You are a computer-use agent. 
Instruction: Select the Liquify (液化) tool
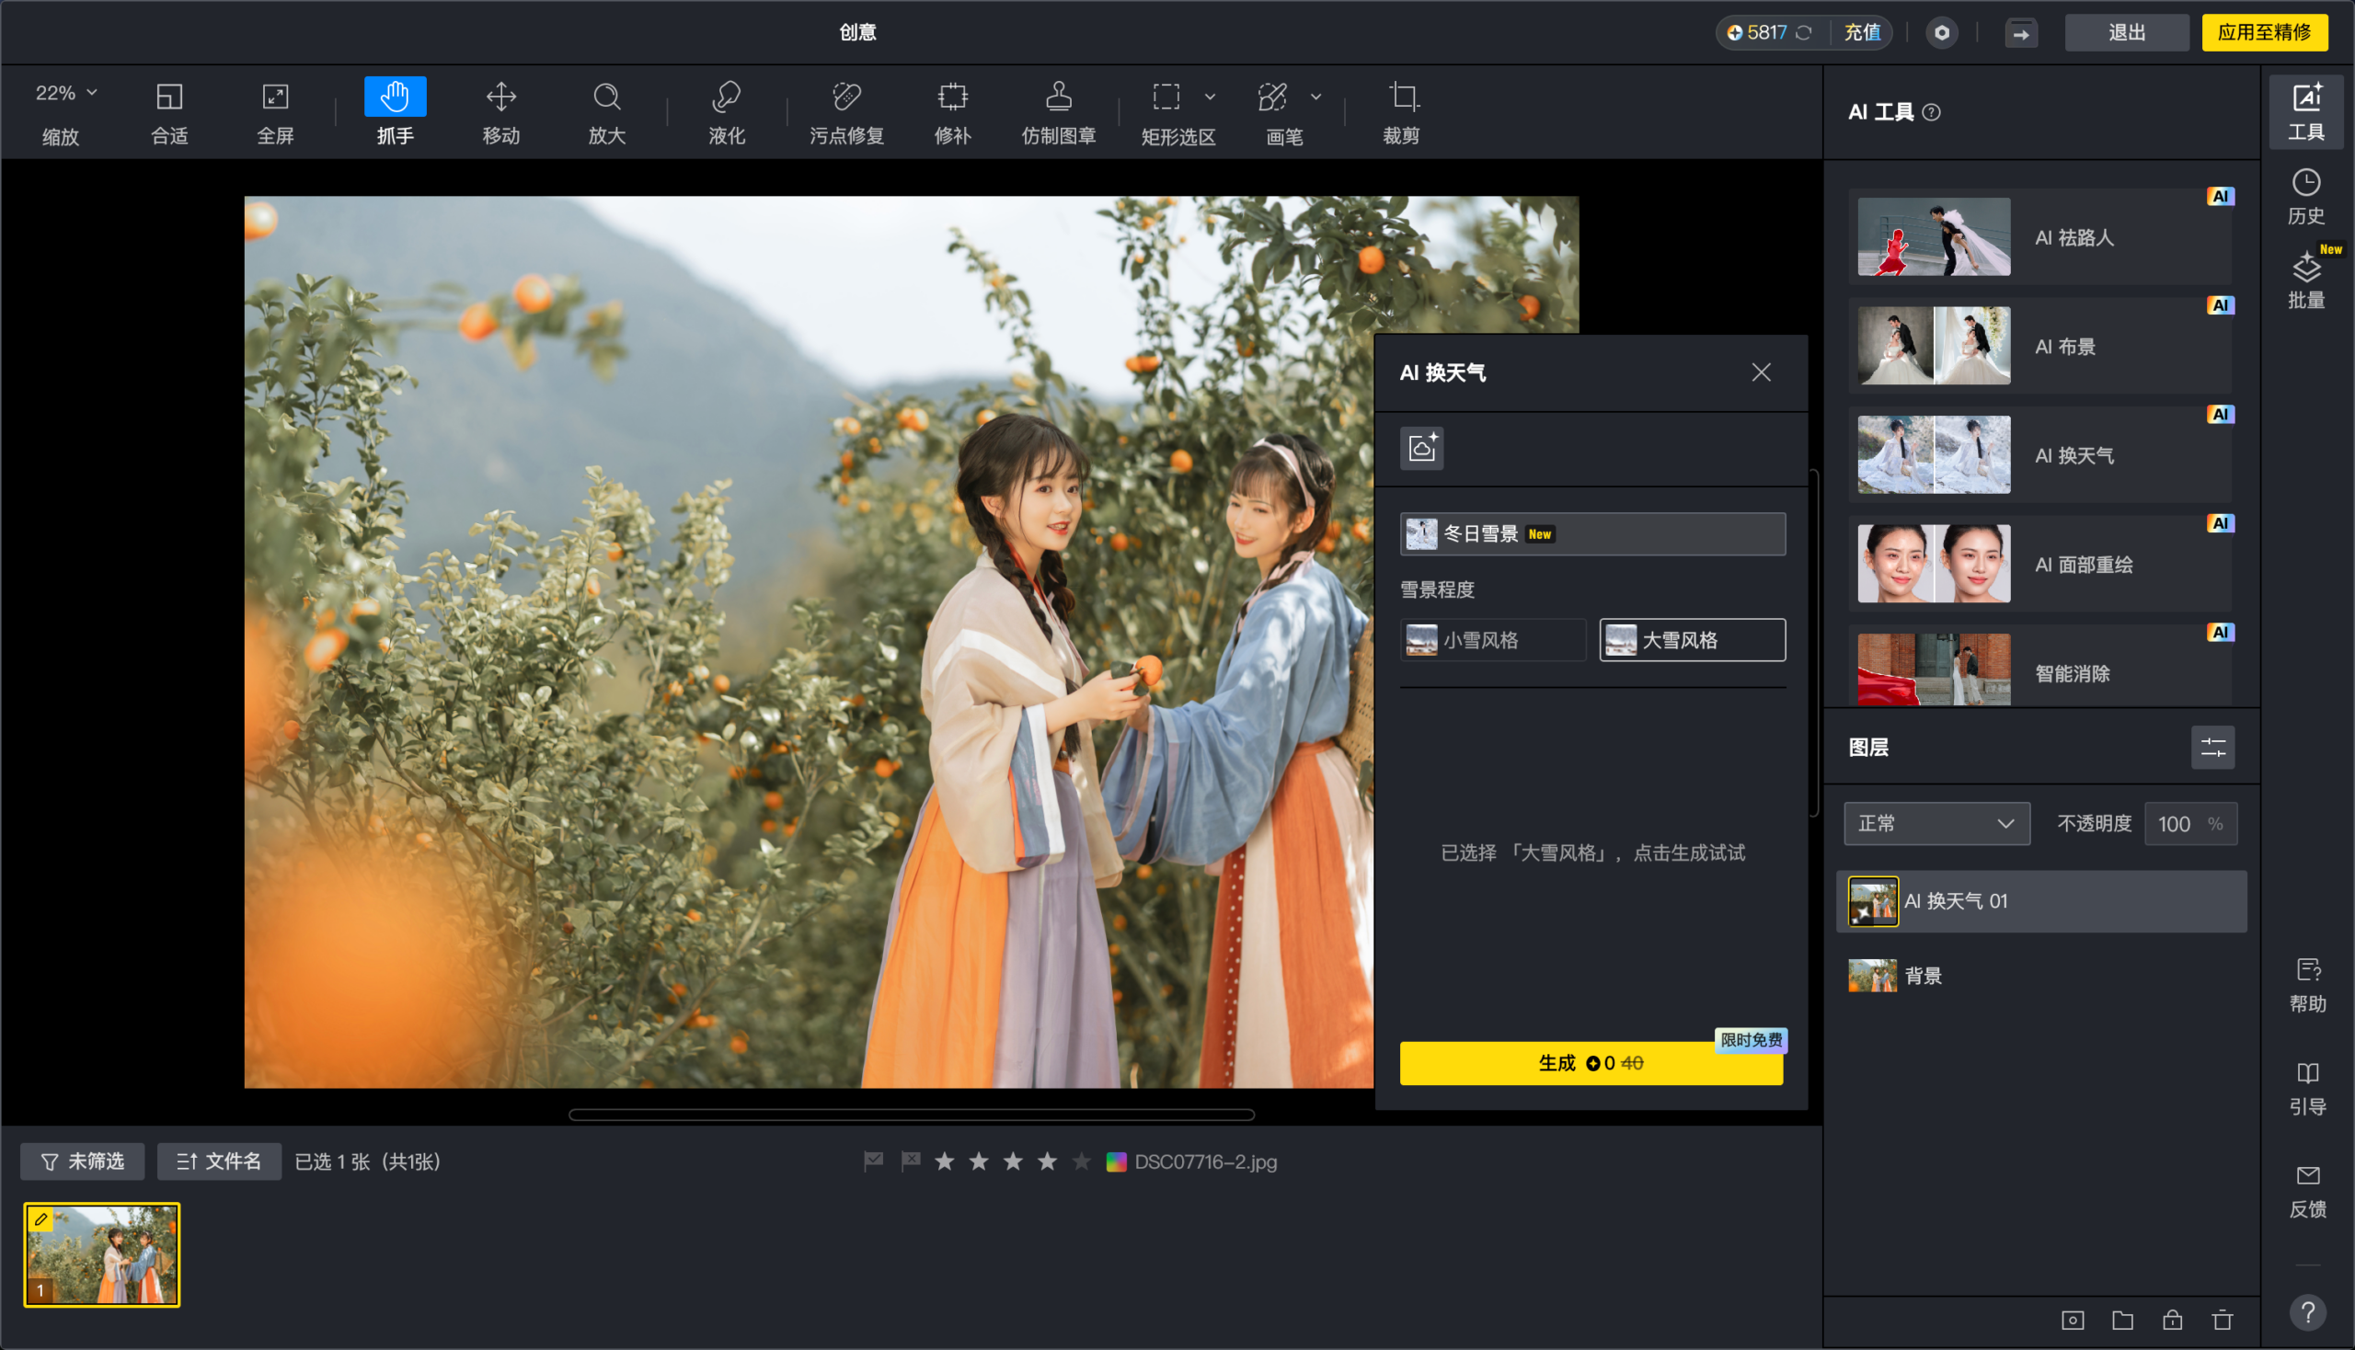tap(726, 111)
